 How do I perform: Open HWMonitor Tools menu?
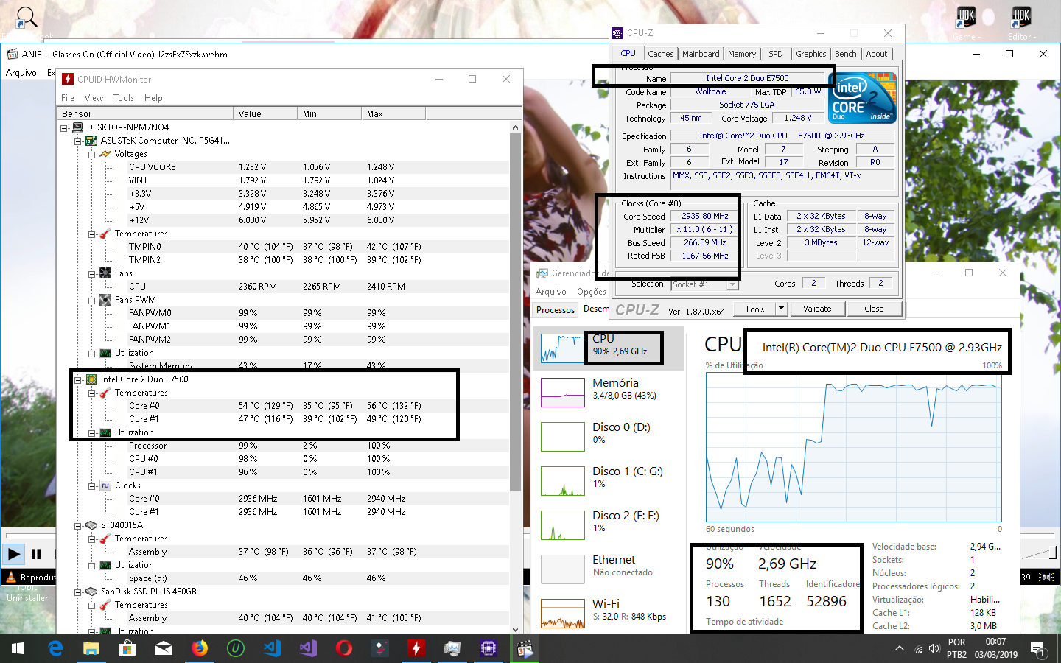(124, 98)
